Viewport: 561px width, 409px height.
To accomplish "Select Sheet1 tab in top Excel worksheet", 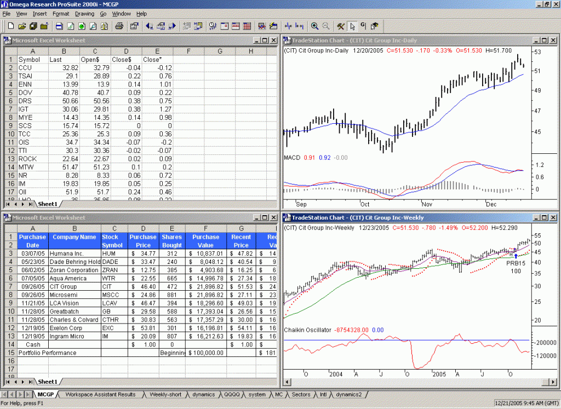I will 48,204.
